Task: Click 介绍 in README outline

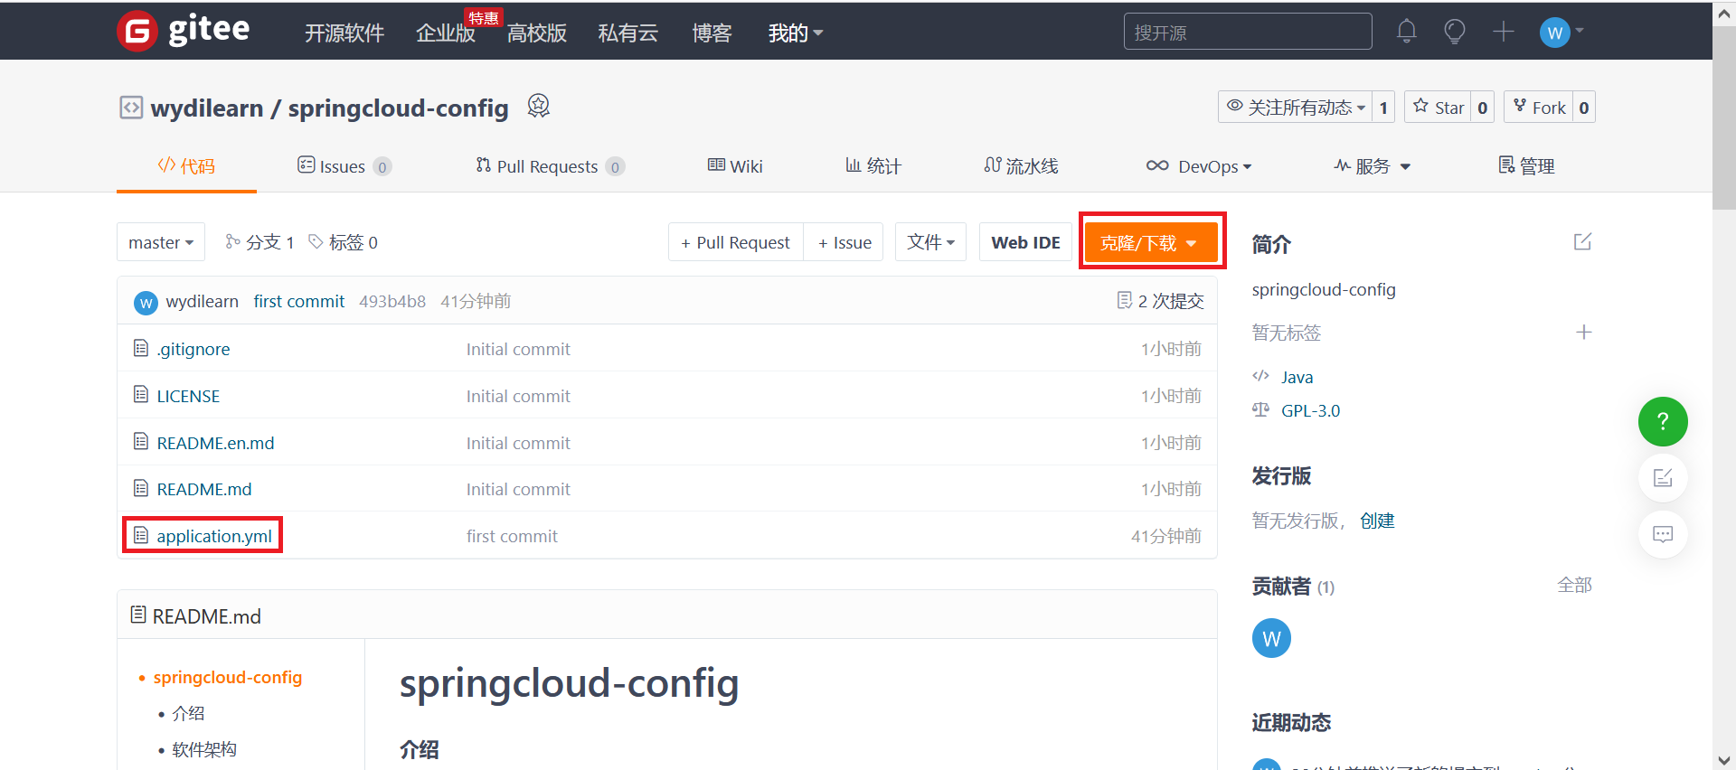Action: (188, 713)
